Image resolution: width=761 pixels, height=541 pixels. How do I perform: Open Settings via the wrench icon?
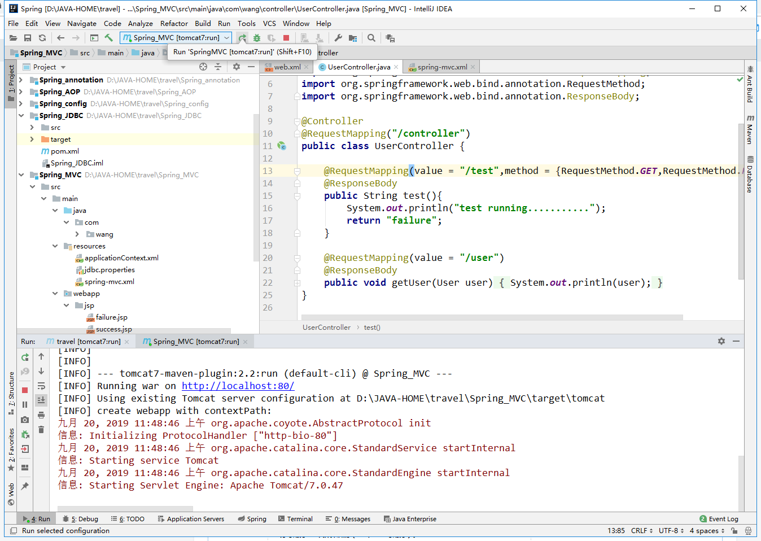pyautogui.click(x=338, y=38)
